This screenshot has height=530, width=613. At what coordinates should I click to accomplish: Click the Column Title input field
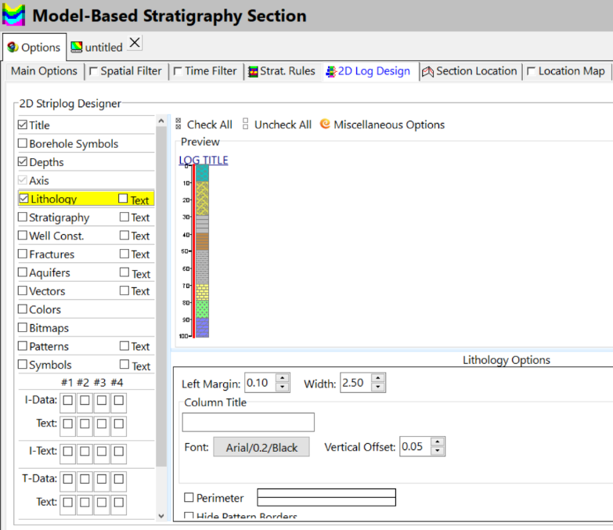(x=248, y=423)
